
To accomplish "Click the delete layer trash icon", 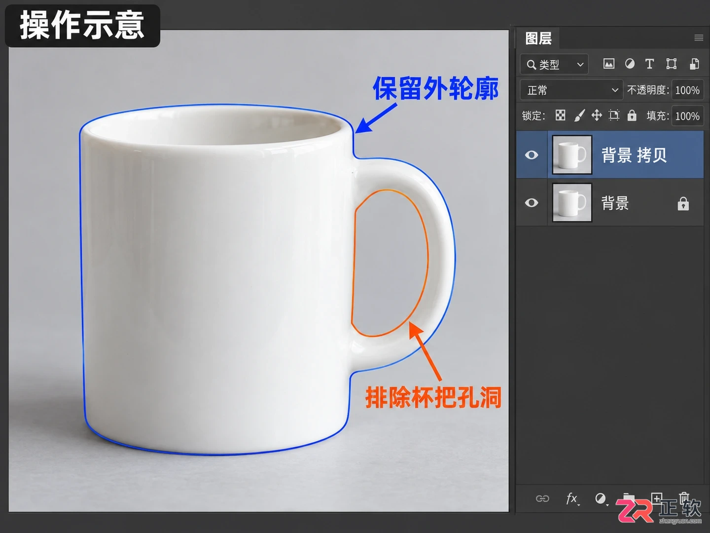I will click(x=684, y=497).
